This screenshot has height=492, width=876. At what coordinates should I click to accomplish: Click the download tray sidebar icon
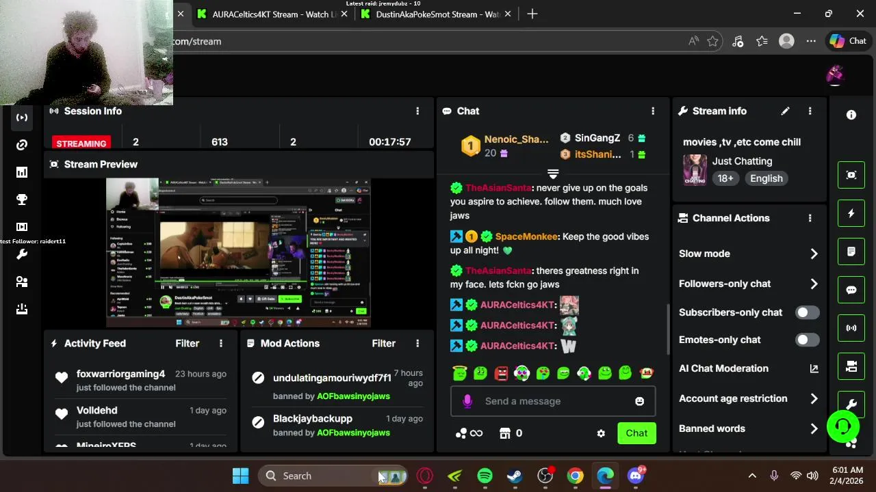[x=22, y=309]
